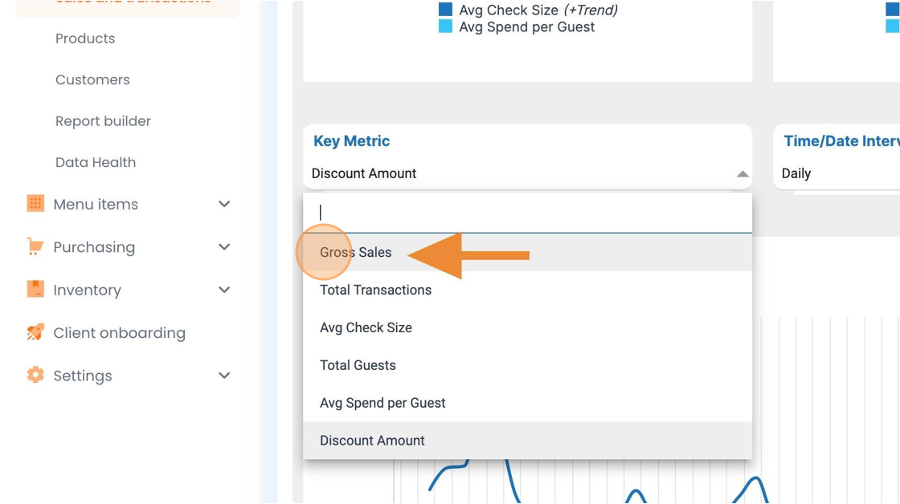Click the Purchasing cart icon
This screenshot has height=504, width=900.
[x=35, y=246]
